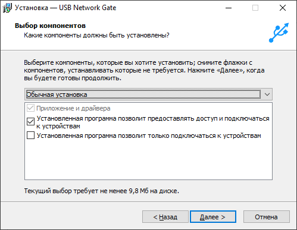Click the instruction paragraph starting "Выберите компоненты"
This screenshot has width=297, height=230.
(144, 70)
